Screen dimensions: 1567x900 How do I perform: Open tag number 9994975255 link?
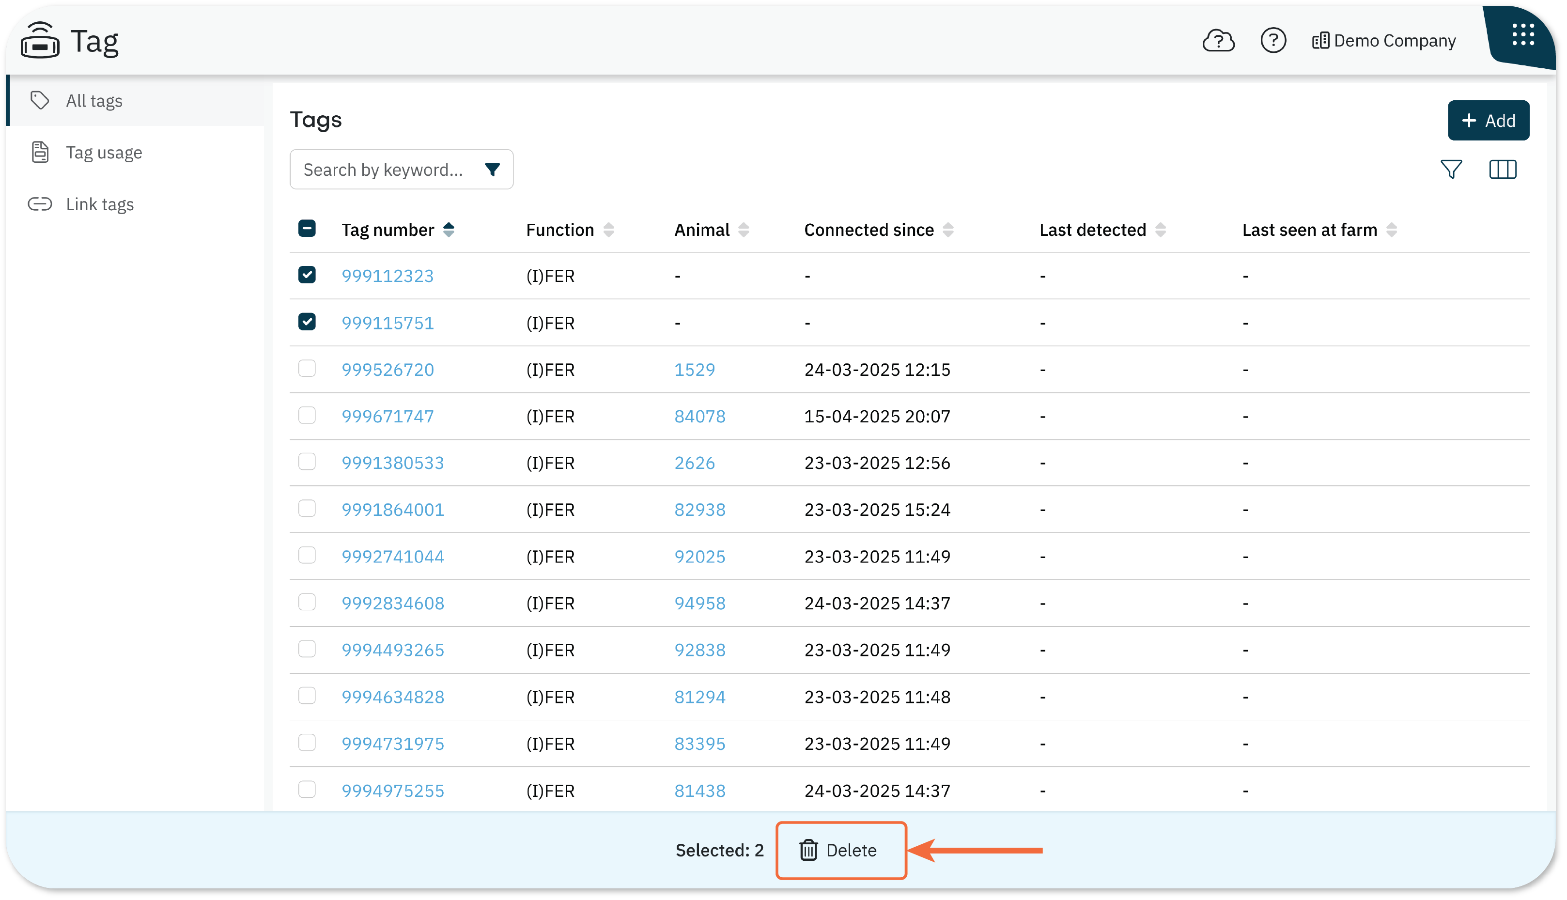tap(392, 791)
